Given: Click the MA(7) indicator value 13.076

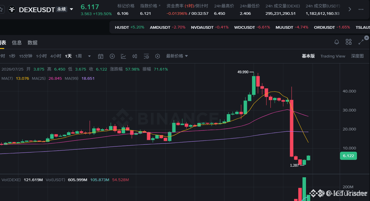Looking at the screenshot, I should tap(22, 78).
